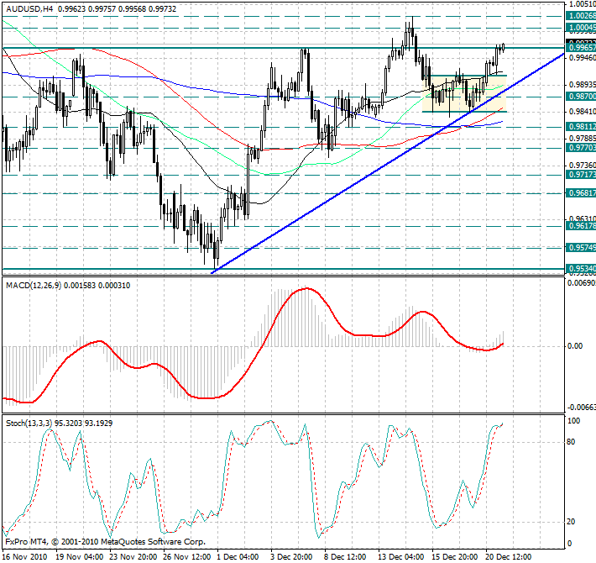Select the 0.95749 price level label

[x=581, y=248]
